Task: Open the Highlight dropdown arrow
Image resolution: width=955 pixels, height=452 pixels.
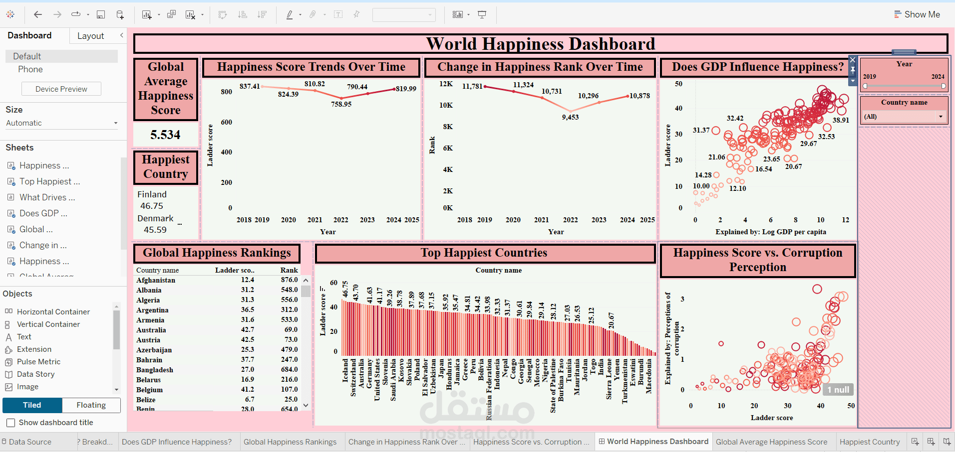Action: (300, 14)
